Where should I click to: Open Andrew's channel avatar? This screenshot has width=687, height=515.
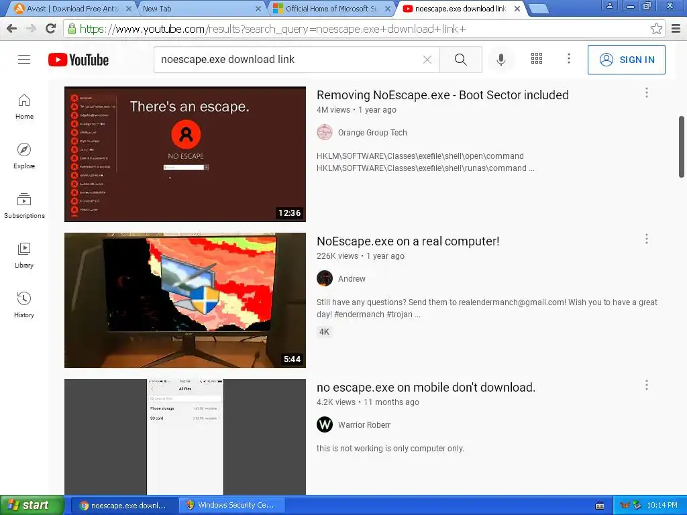(x=325, y=278)
